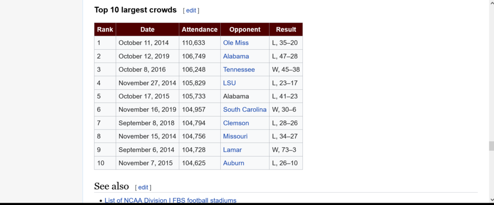Click the Rank column header

pyautogui.click(x=105, y=30)
